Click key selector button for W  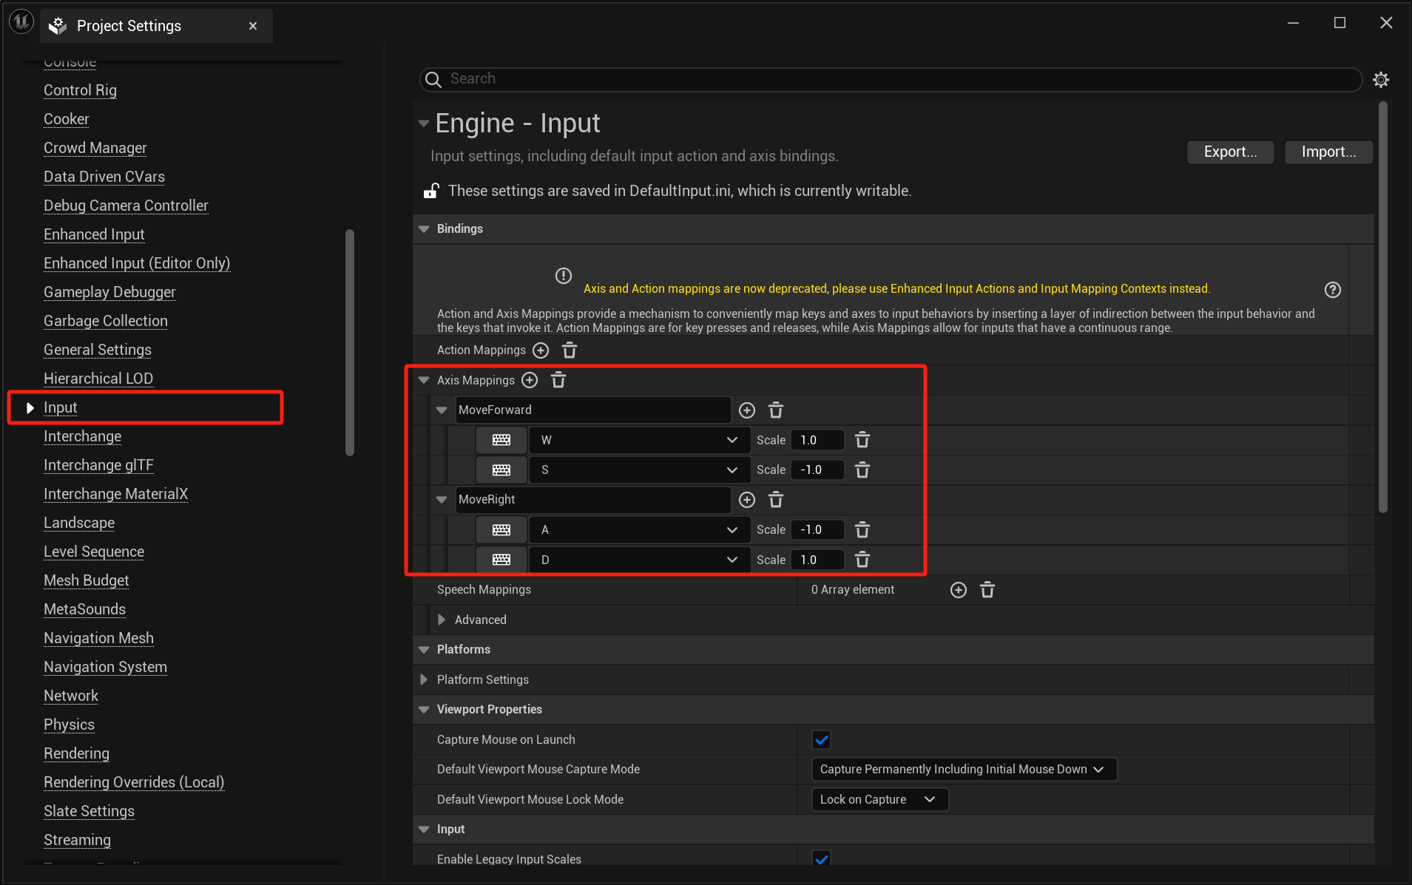click(x=501, y=440)
